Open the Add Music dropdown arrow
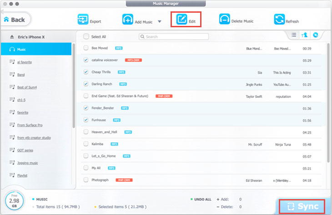 pos(160,21)
